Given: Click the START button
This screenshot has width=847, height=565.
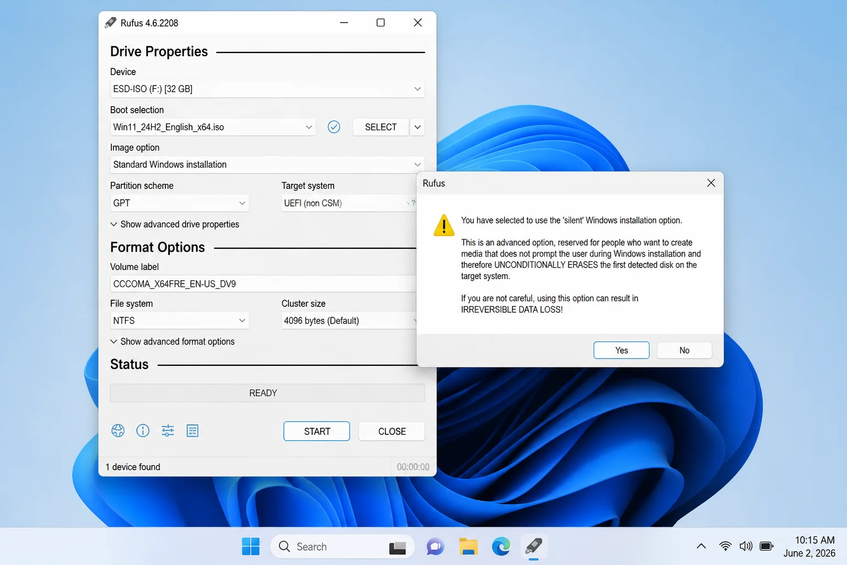Looking at the screenshot, I should (317, 431).
